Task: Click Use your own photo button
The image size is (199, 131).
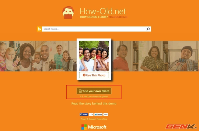Action: pos(94,91)
